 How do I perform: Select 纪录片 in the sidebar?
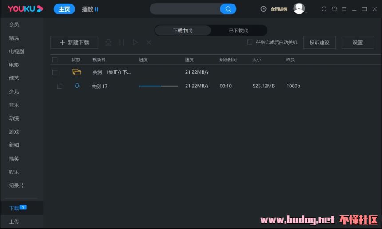tap(16, 186)
